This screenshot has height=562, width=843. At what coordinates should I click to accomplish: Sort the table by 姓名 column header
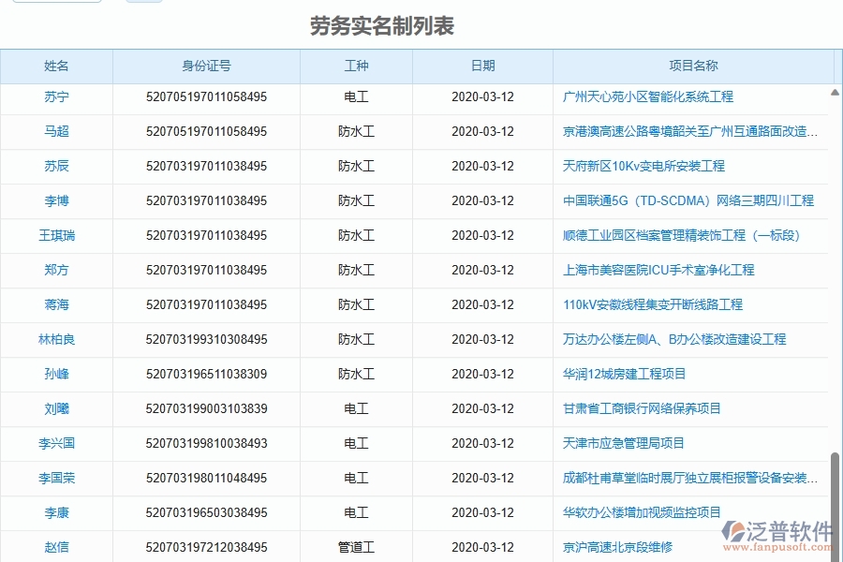pos(55,66)
